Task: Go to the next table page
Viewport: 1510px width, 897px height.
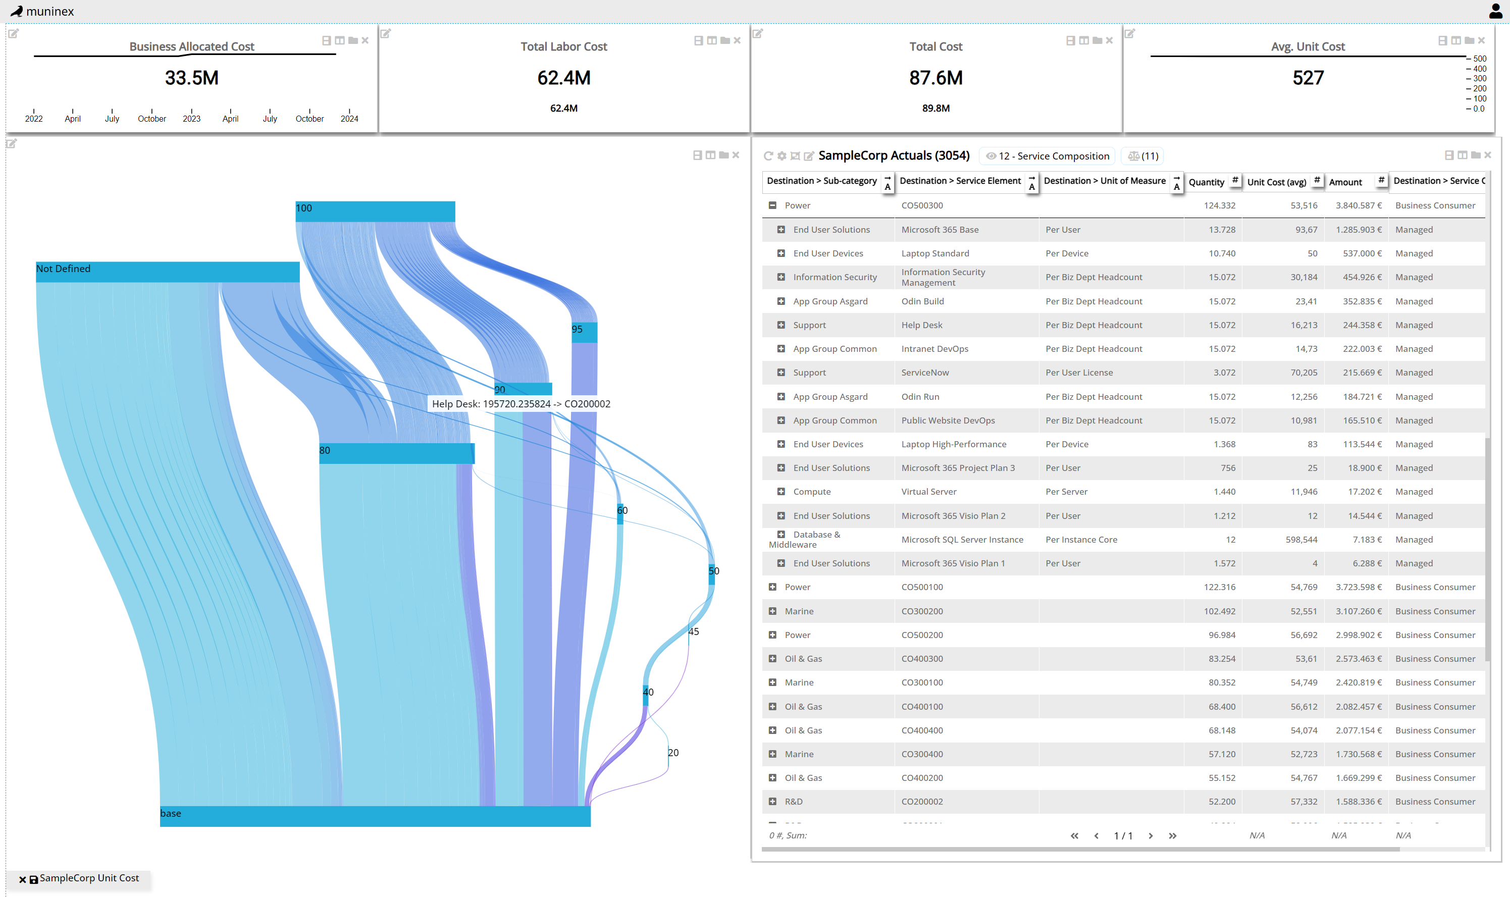Action: point(1151,835)
